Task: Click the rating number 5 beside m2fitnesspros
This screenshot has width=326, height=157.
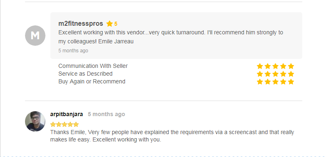Action: pos(116,24)
